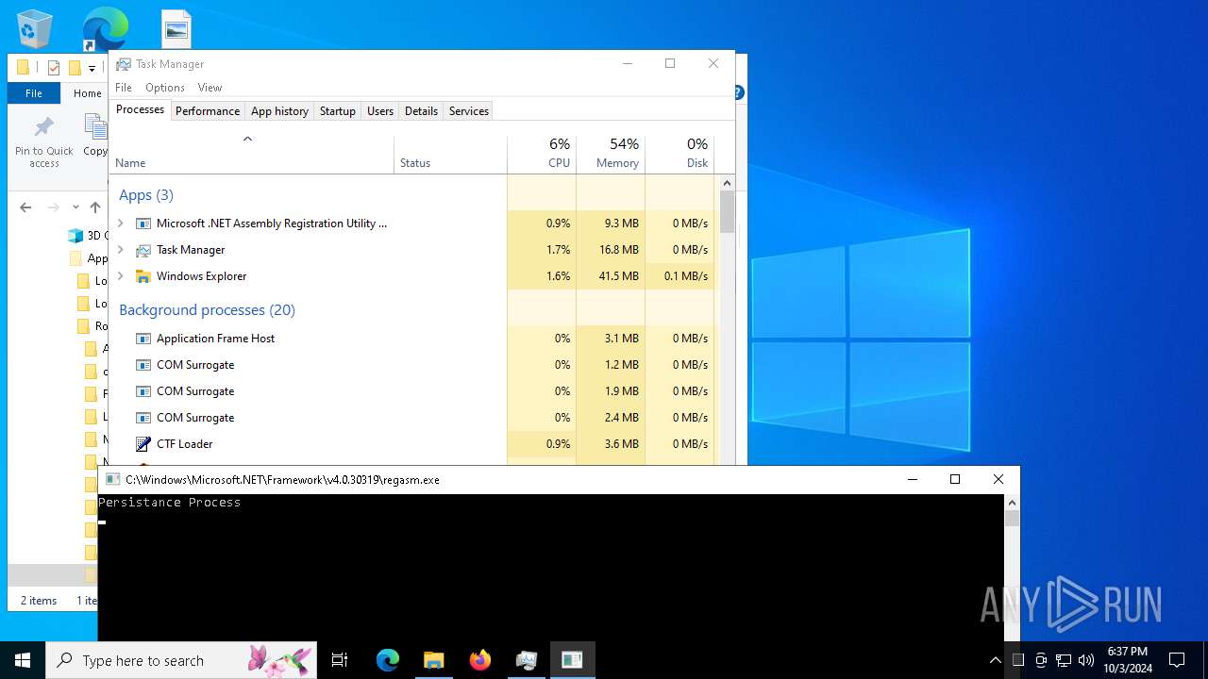Open Task View on the taskbar
Image resolution: width=1208 pixels, height=679 pixels.
340,660
